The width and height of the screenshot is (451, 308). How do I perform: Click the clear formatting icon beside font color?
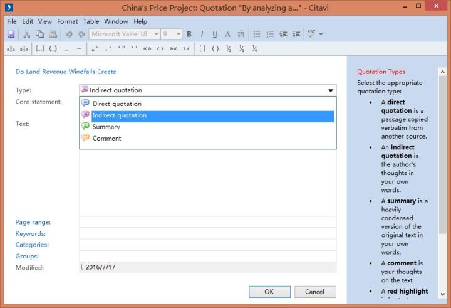[x=241, y=34]
